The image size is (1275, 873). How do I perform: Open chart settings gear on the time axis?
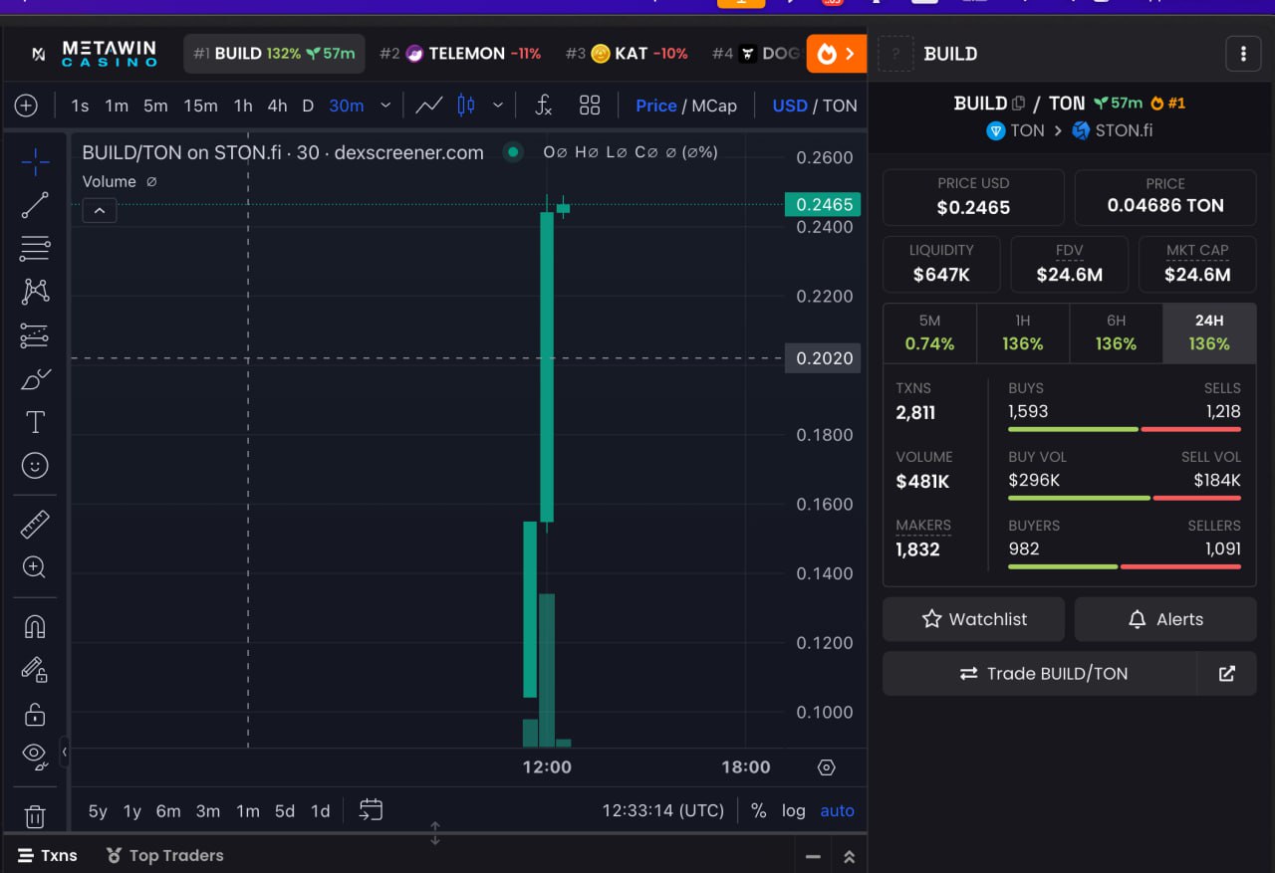tap(826, 767)
